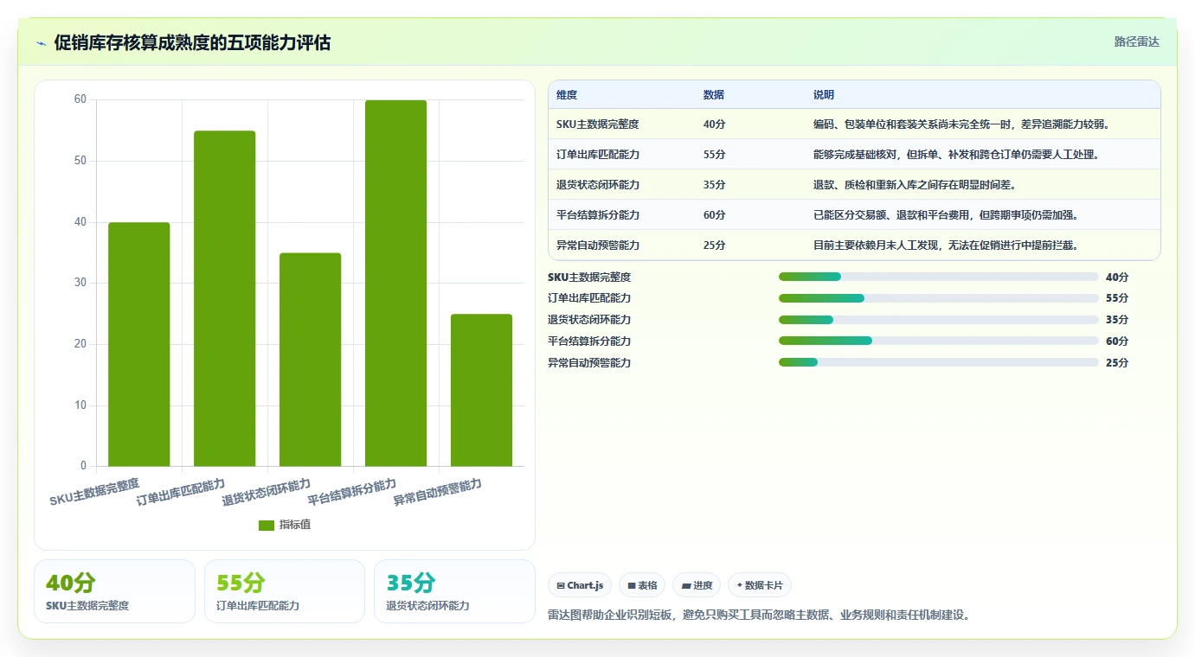Select the 表格 chip
Viewport: 1195px width, 657px height.
[642, 585]
